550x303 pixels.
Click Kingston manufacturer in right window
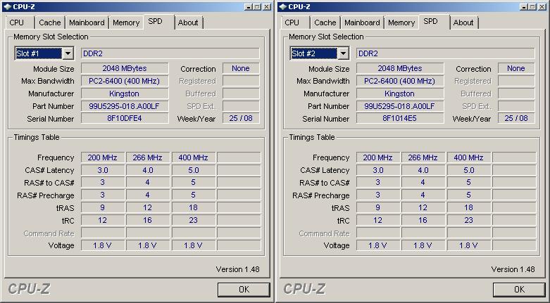point(400,94)
